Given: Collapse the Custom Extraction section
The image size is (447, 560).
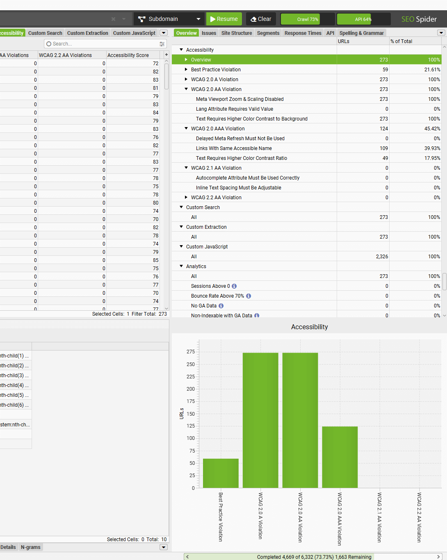Looking at the screenshot, I should [x=181, y=227].
